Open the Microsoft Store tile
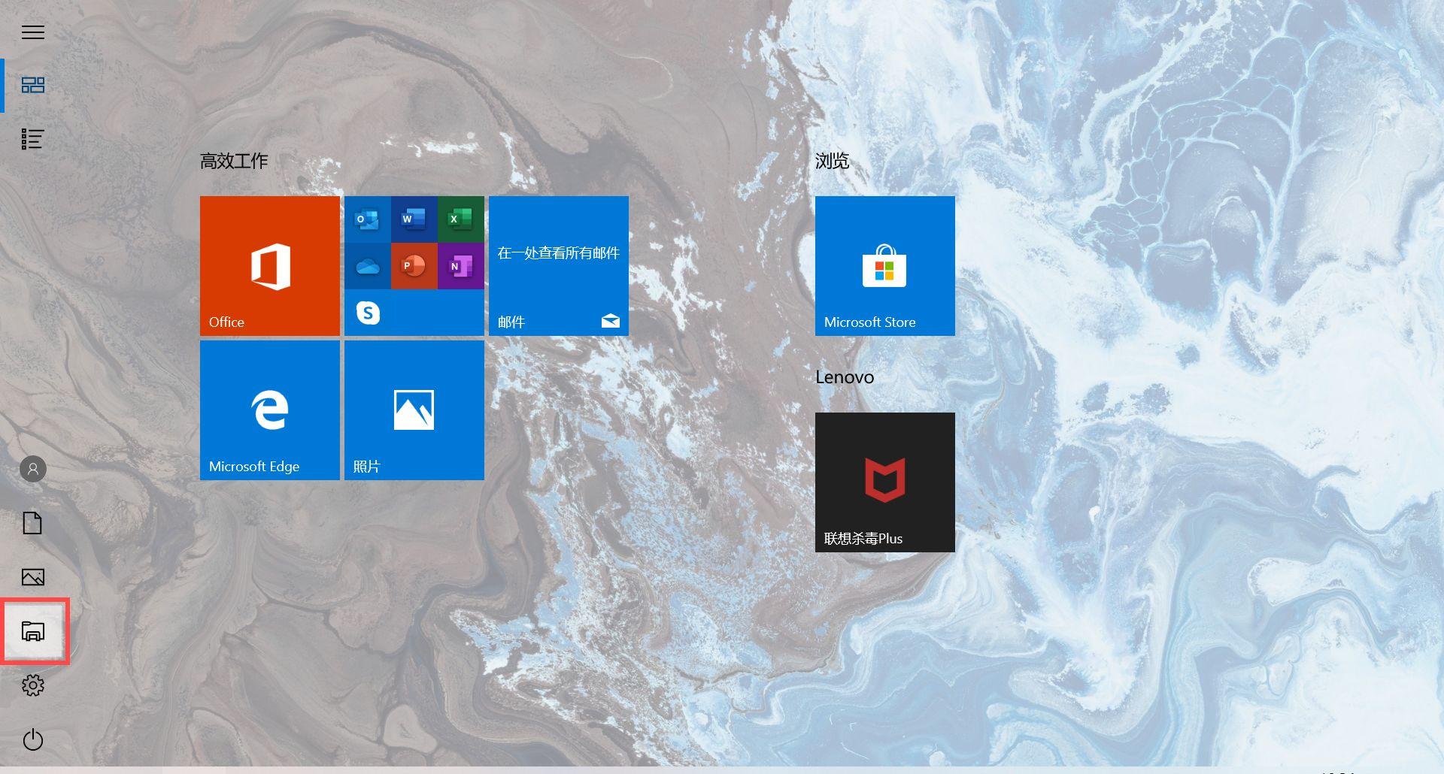The image size is (1444, 774). (x=885, y=266)
